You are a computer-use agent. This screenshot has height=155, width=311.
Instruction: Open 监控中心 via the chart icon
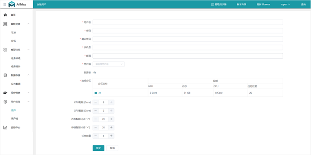pyautogui.click(x=5, y=128)
